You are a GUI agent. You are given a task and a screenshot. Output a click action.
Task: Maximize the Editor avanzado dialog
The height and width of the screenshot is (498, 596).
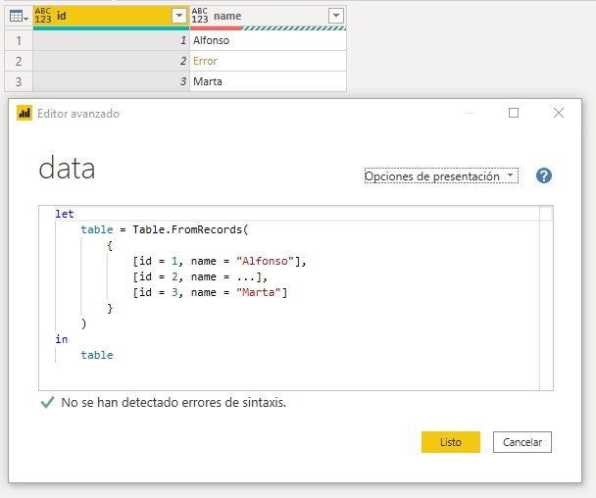(x=514, y=113)
